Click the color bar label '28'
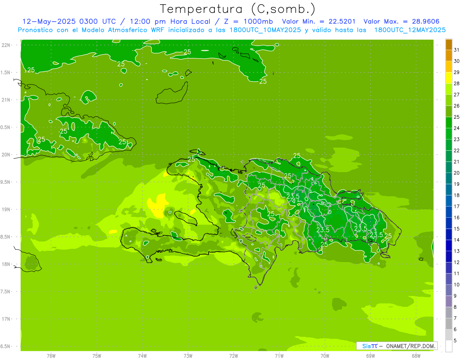This screenshot has height=361, width=467. pos(456,84)
